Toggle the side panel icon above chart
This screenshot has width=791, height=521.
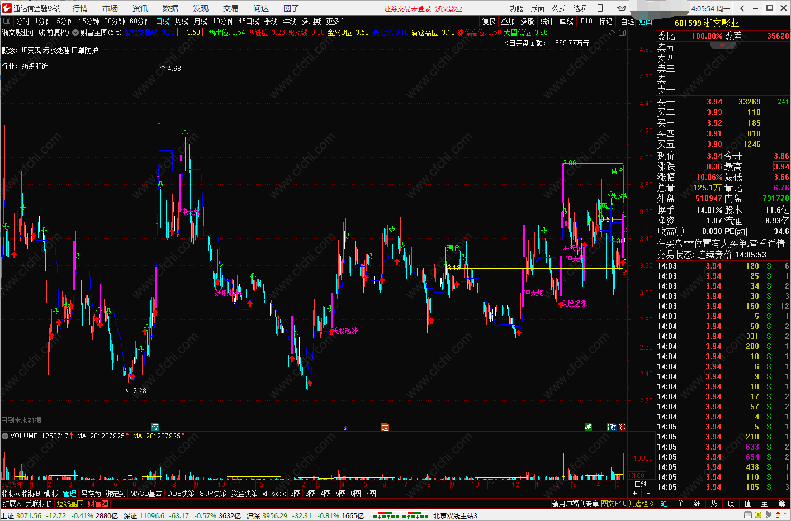click(x=622, y=32)
